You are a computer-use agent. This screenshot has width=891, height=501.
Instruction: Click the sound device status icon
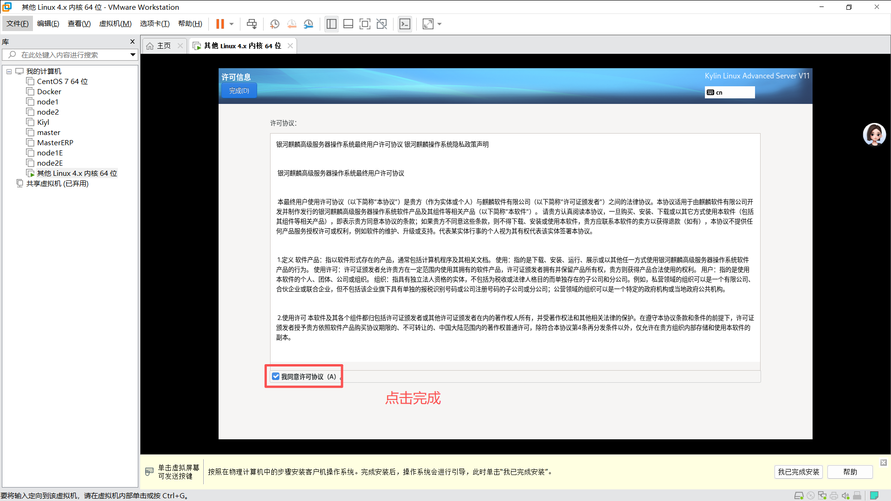(x=846, y=495)
